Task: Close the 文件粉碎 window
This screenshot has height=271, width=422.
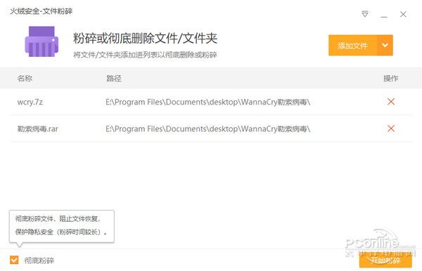Action: [x=403, y=14]
